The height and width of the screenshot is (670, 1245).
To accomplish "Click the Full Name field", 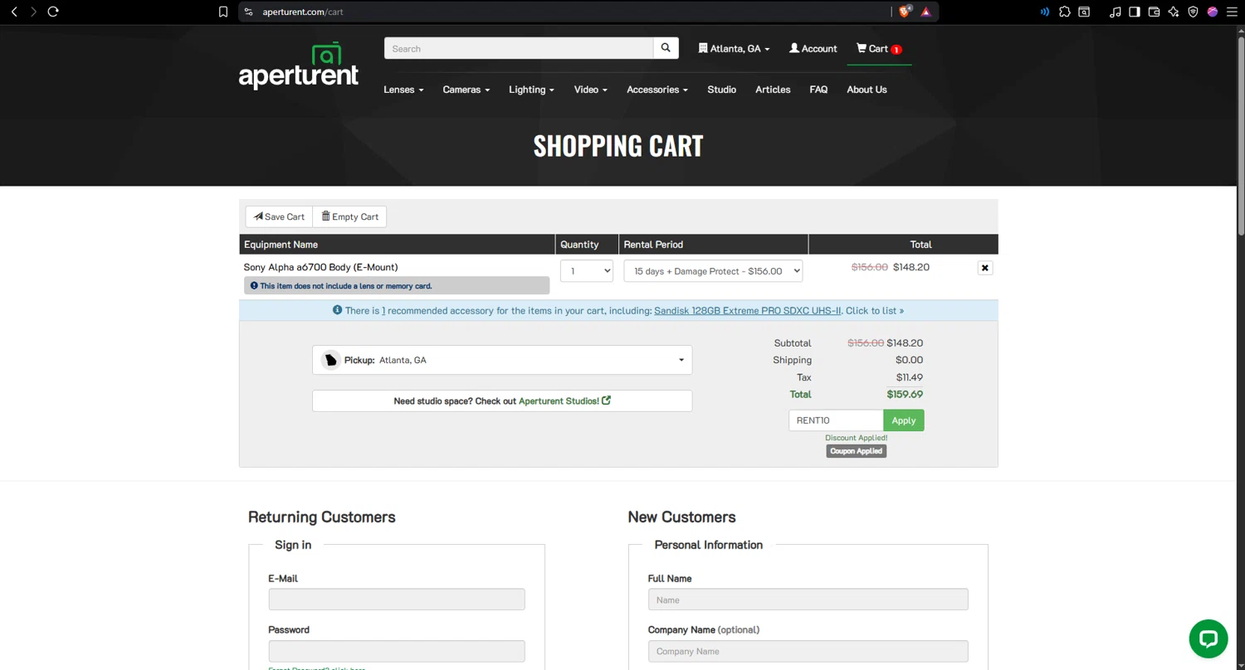I will click(808, 600).
